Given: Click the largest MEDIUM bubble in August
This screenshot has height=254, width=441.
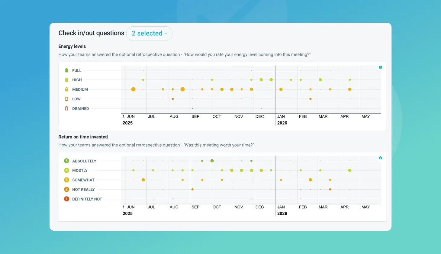Looking at the screenshot, I should pyautogui.click(x=182, y=89).
